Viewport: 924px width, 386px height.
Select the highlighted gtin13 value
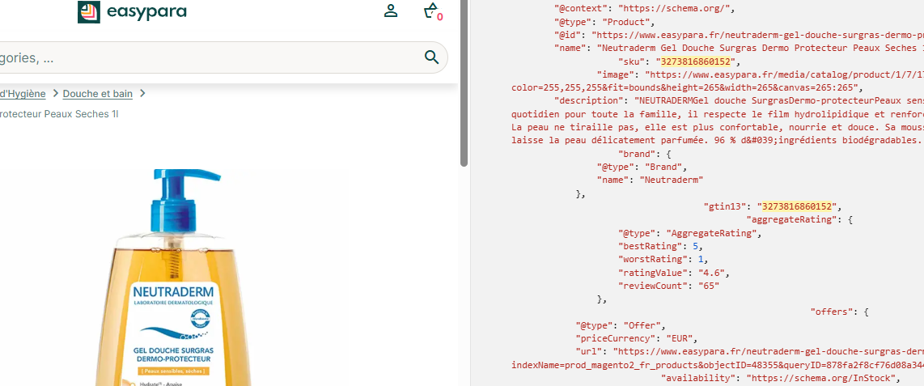(x=797, y=206)
